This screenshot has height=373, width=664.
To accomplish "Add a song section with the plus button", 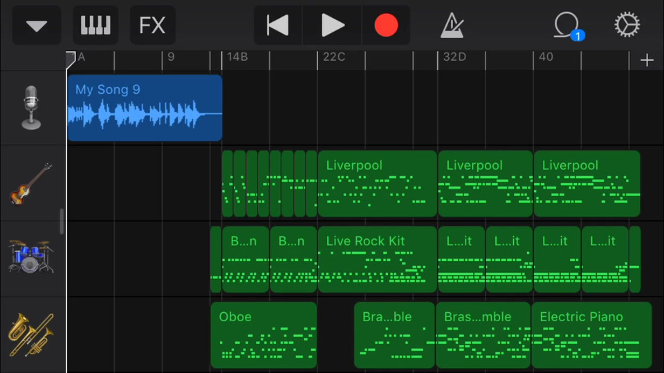I will [x=647, y=61].
